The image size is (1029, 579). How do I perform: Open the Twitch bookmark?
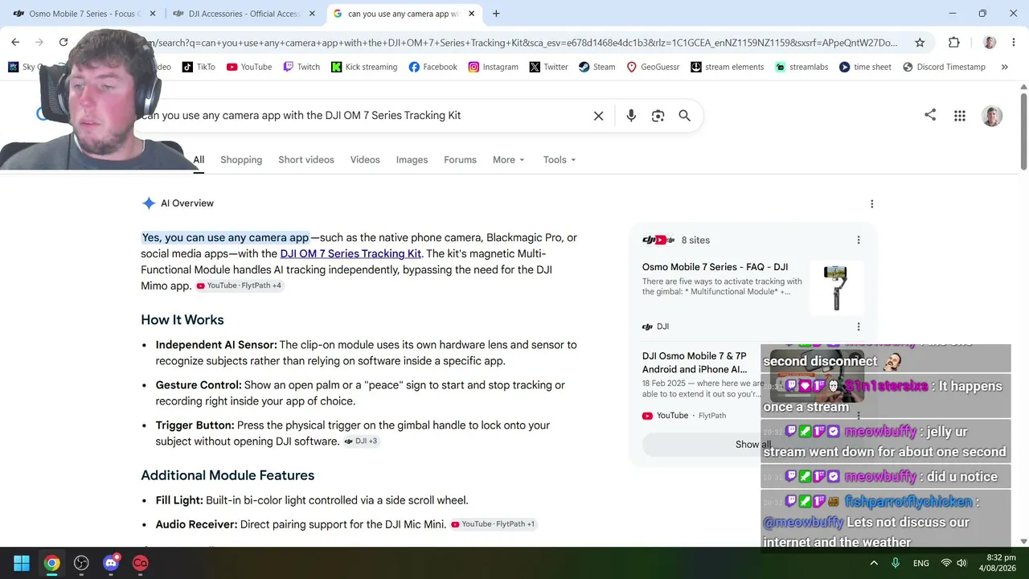301,67
